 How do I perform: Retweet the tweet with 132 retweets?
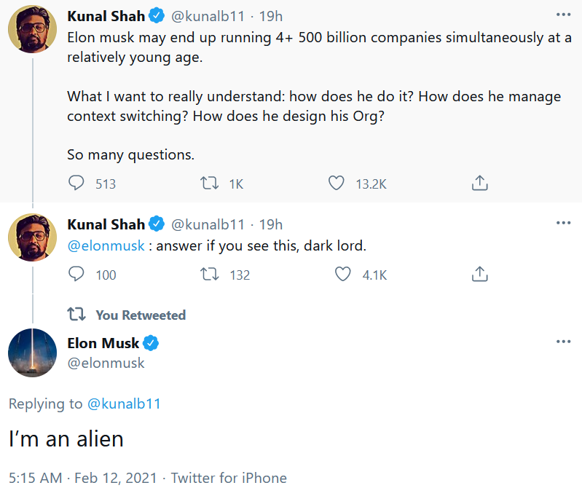(x=210, y=275)
